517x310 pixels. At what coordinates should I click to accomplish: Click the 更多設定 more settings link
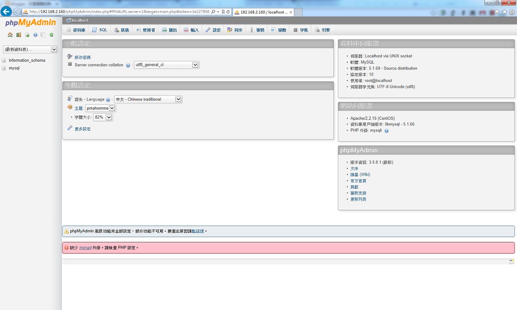[x=83, y=129]
